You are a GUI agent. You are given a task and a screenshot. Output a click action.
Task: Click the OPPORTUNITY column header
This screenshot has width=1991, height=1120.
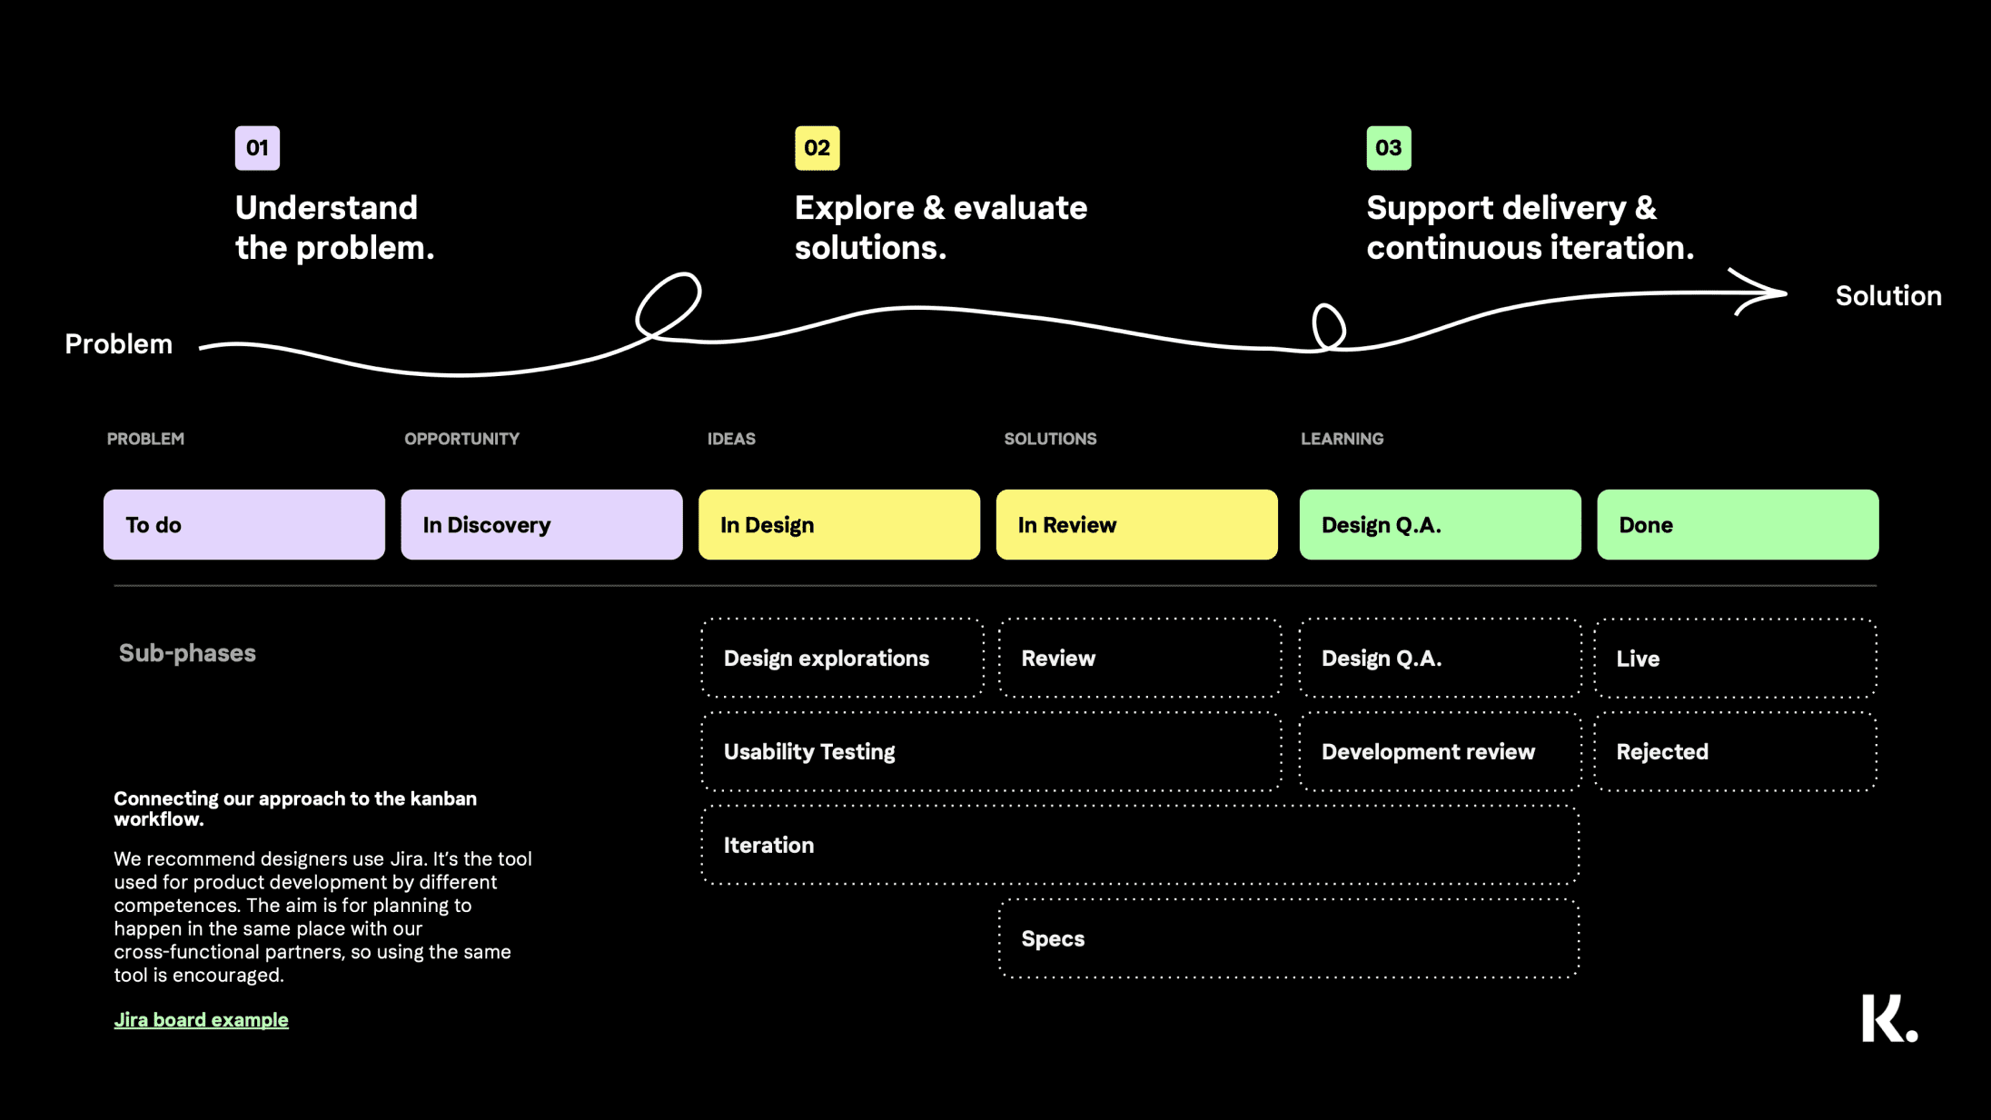(461, 439)
